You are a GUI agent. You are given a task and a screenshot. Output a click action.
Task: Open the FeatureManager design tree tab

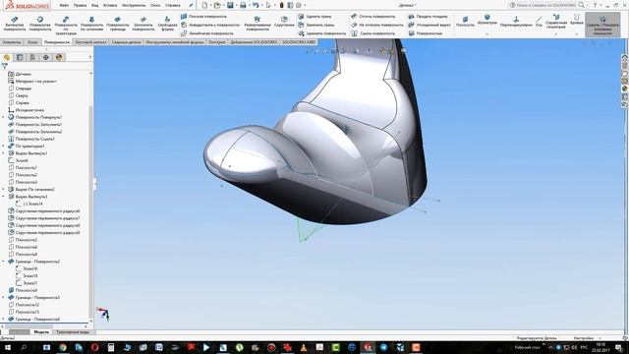[x=7, y=57]
